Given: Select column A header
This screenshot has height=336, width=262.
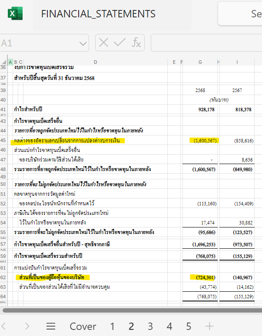Looking at the screenshot, I should (x=10, y=62).
